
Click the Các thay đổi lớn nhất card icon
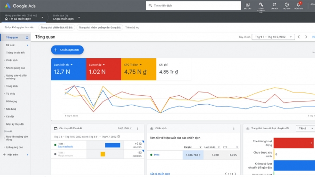(x=55, y=128)
